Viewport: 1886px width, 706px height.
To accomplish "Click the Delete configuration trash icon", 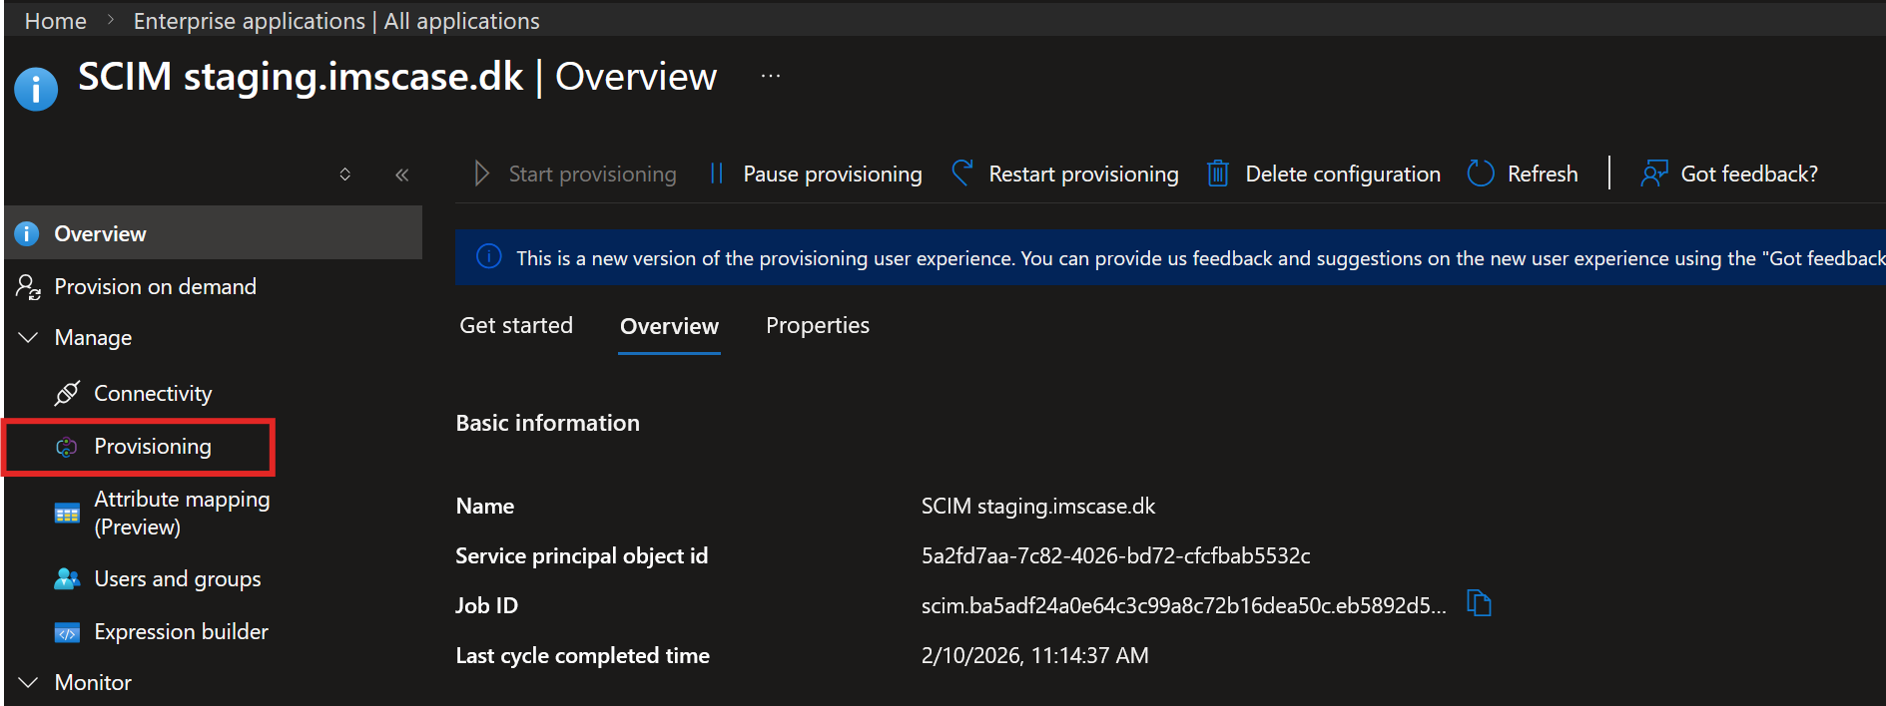I will [x=1218, y=174].
